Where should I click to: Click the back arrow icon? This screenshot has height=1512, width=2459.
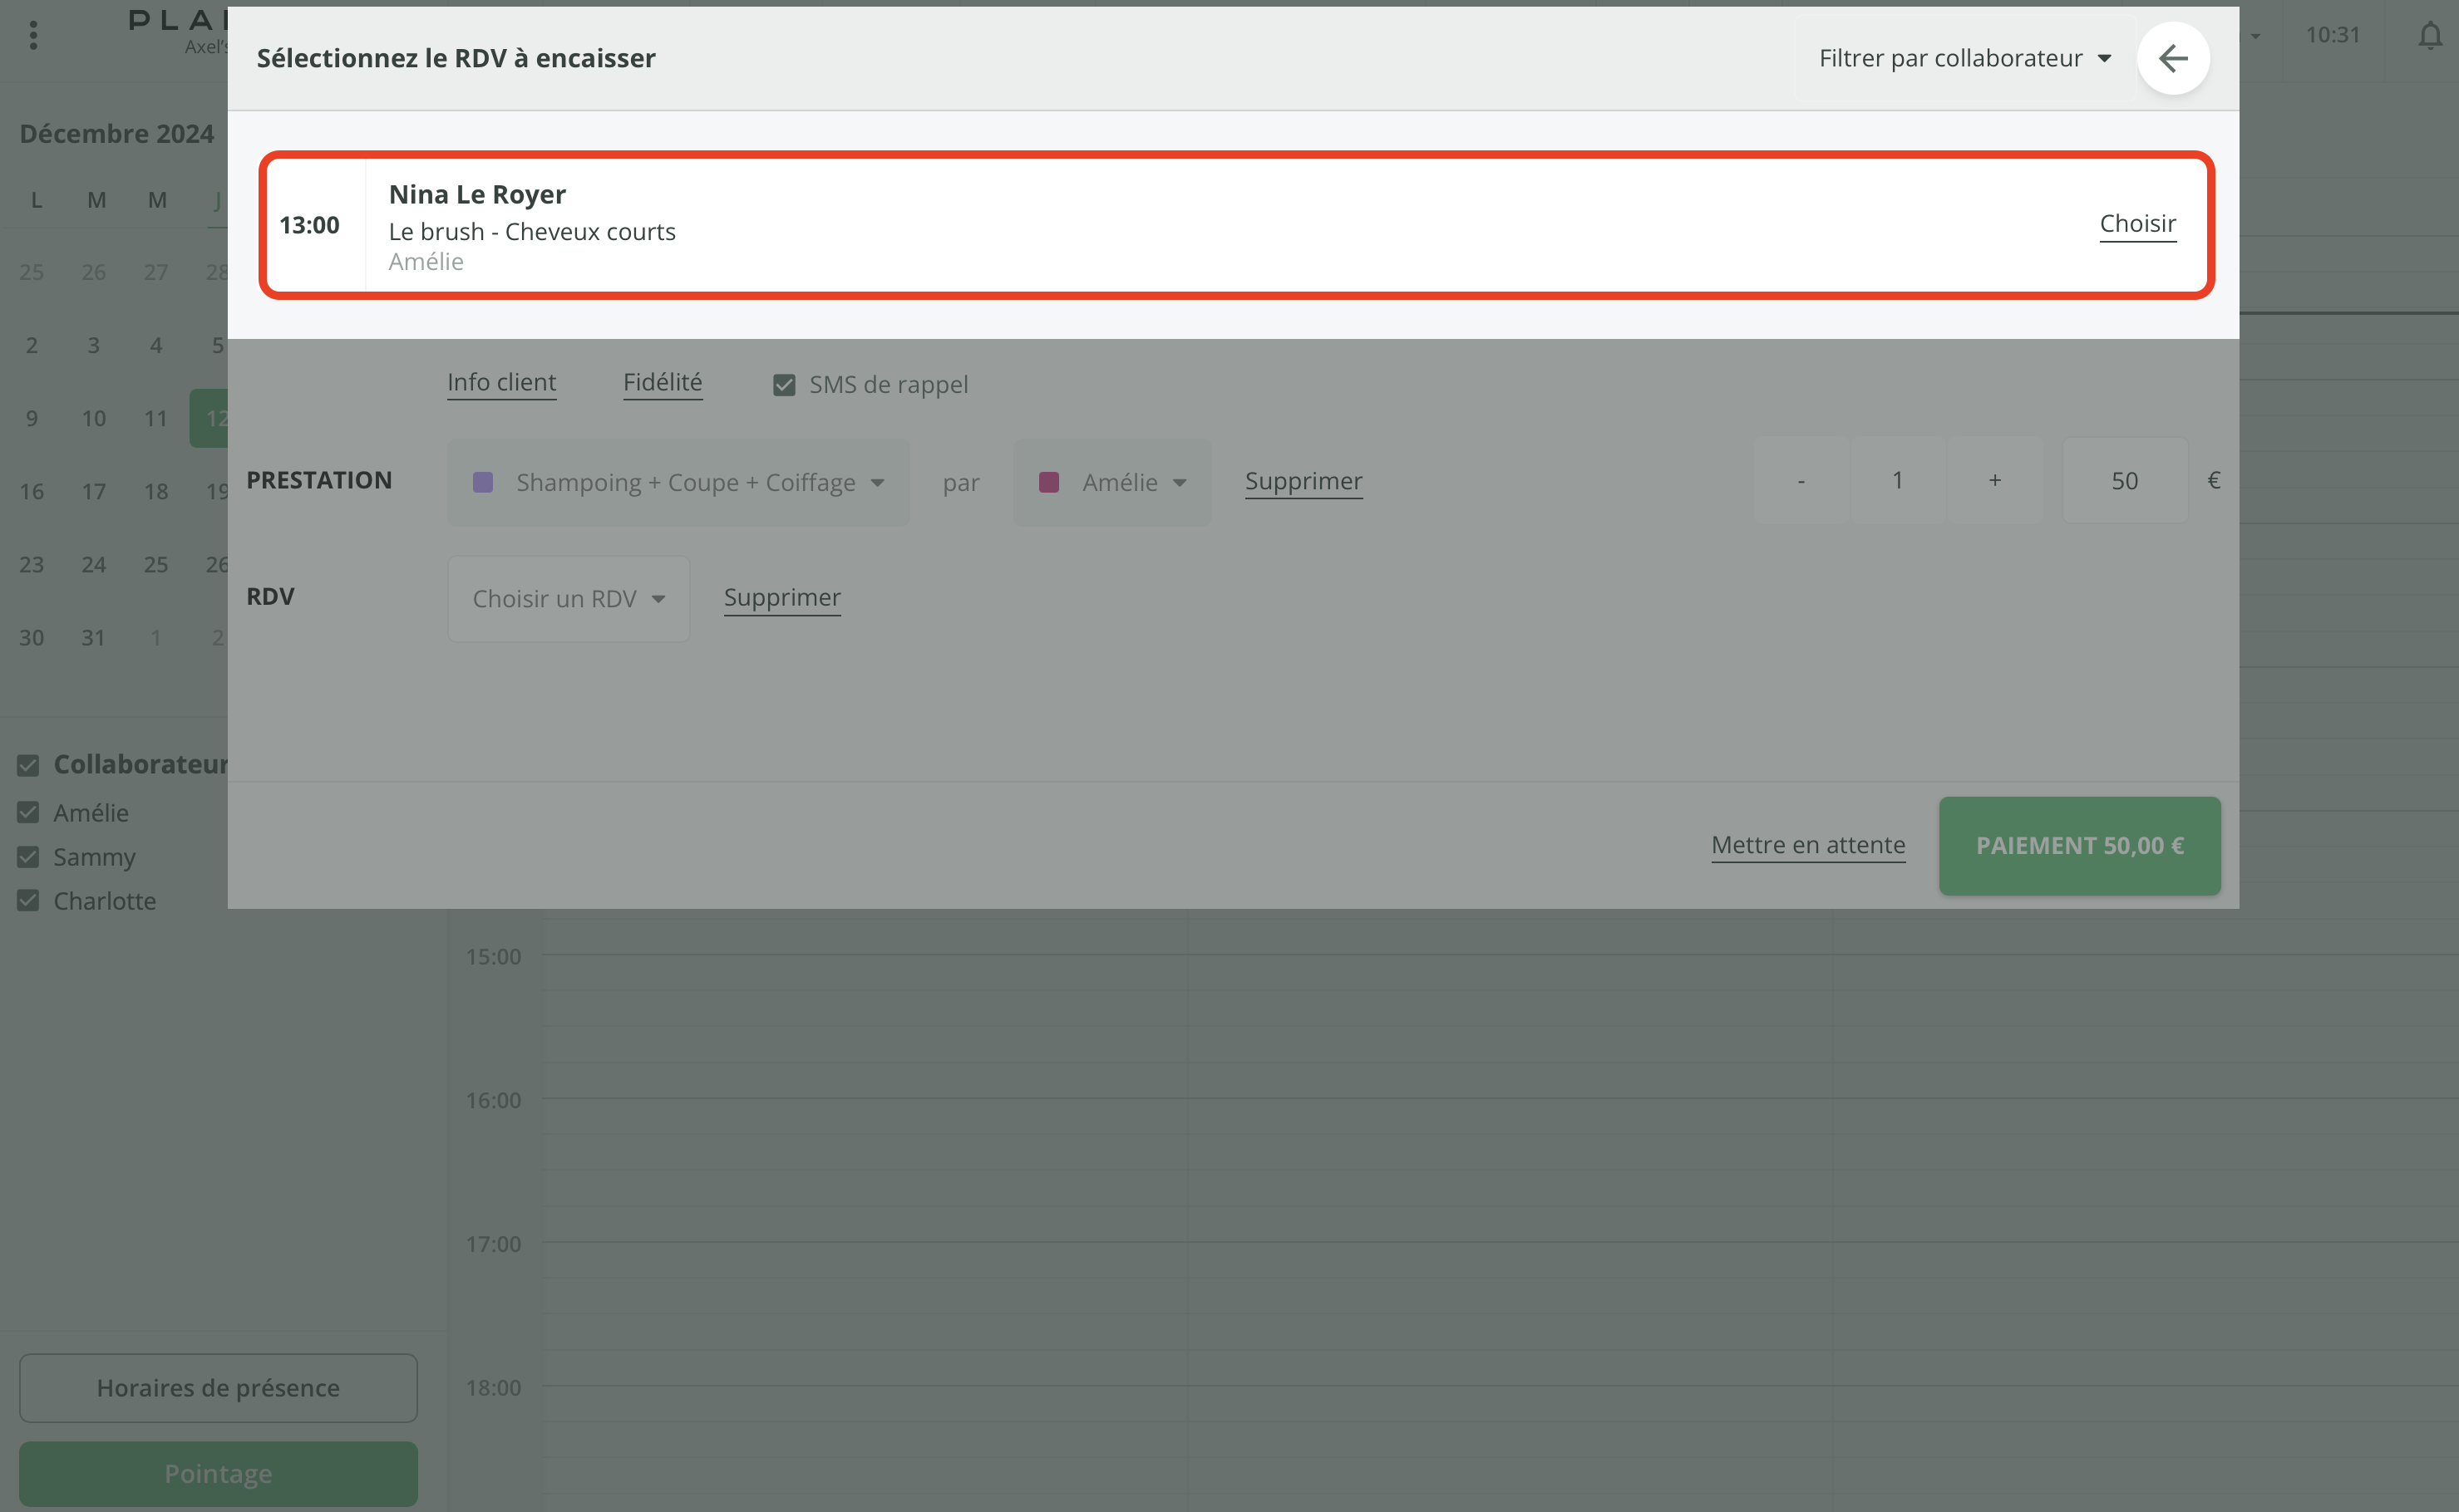tap(2172, 58)
